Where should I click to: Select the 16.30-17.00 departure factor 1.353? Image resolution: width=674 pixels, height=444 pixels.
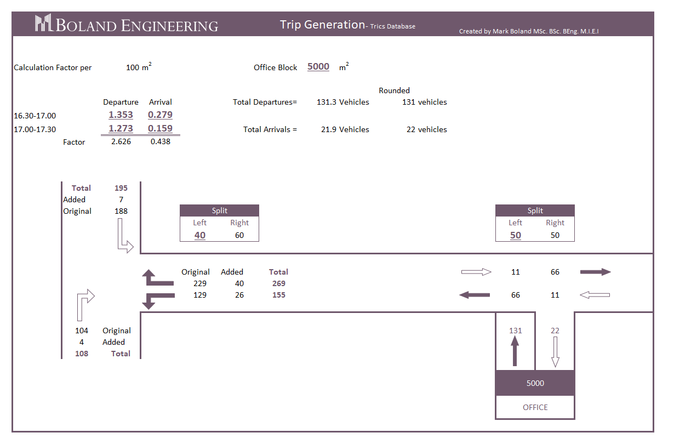pos(121,115)
